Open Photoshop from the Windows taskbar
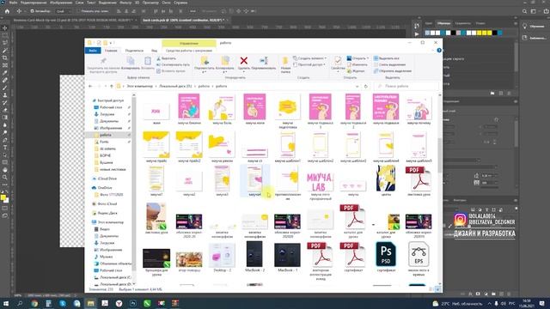The image size is (550, 309). (x=133, y=303)
